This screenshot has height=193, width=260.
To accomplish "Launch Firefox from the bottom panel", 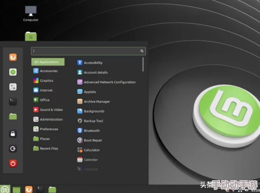I will tap(29, 189).
